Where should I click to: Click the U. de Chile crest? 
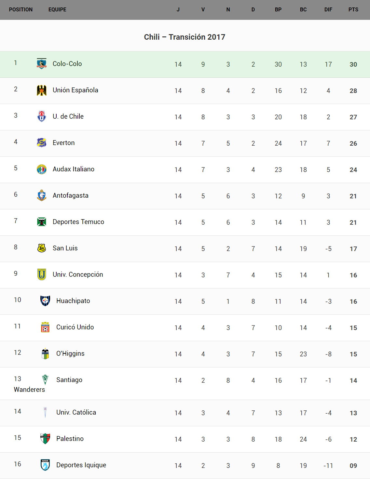pyautogui.click(x=42, y=116)
